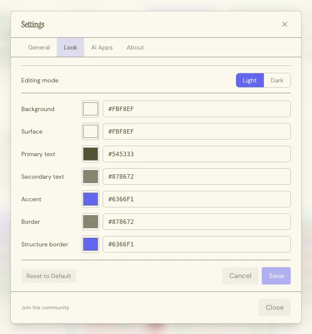Switch to the General tab
This screenshot has width=312, height=334.
(x=39, y=47)
